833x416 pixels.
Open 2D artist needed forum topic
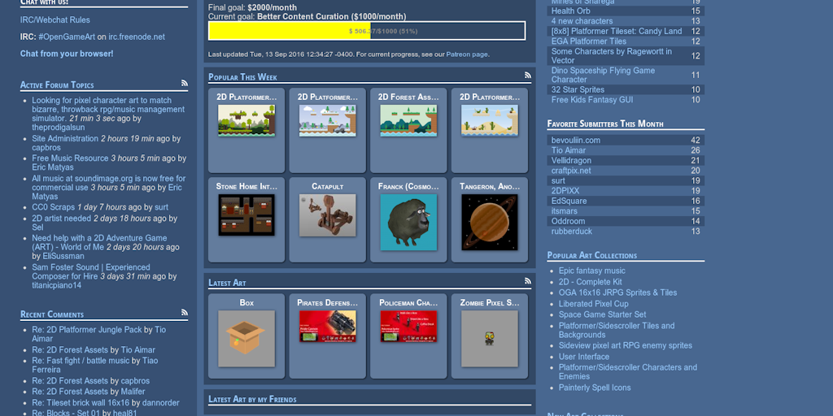[62, 219]
